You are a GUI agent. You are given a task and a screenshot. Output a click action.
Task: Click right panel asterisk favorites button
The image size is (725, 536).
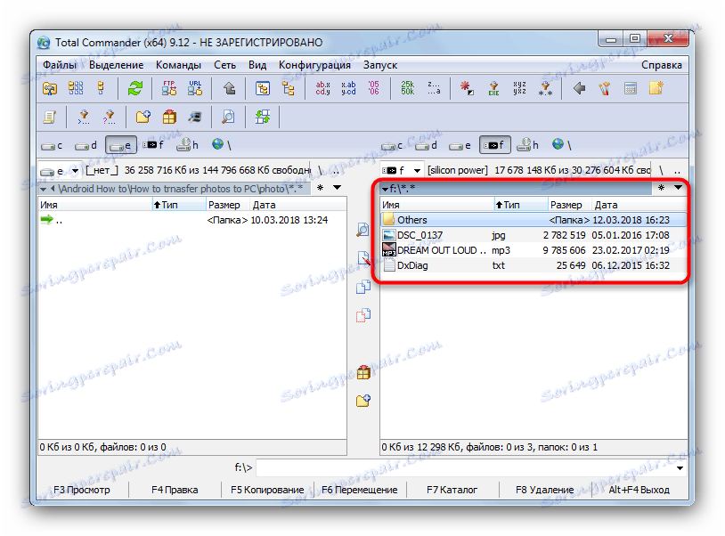[x=661, y=188]
